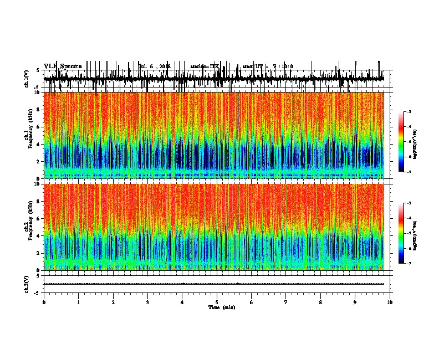Image resolution: width=439 pixels, height=339 pixels.
Task: Click the ch.1 spectrogram color bar
Action: coord(401,141)
